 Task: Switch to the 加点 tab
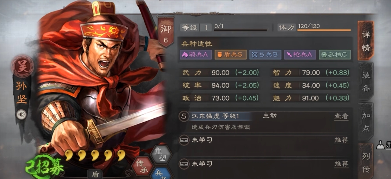(x=366, y=122)
